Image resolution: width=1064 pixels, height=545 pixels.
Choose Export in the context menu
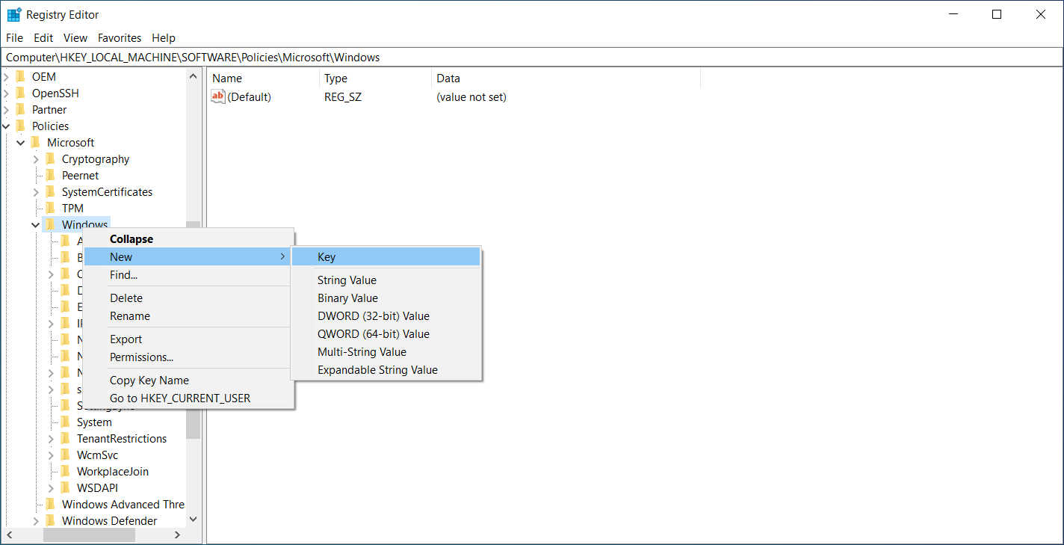click(188, 339)
